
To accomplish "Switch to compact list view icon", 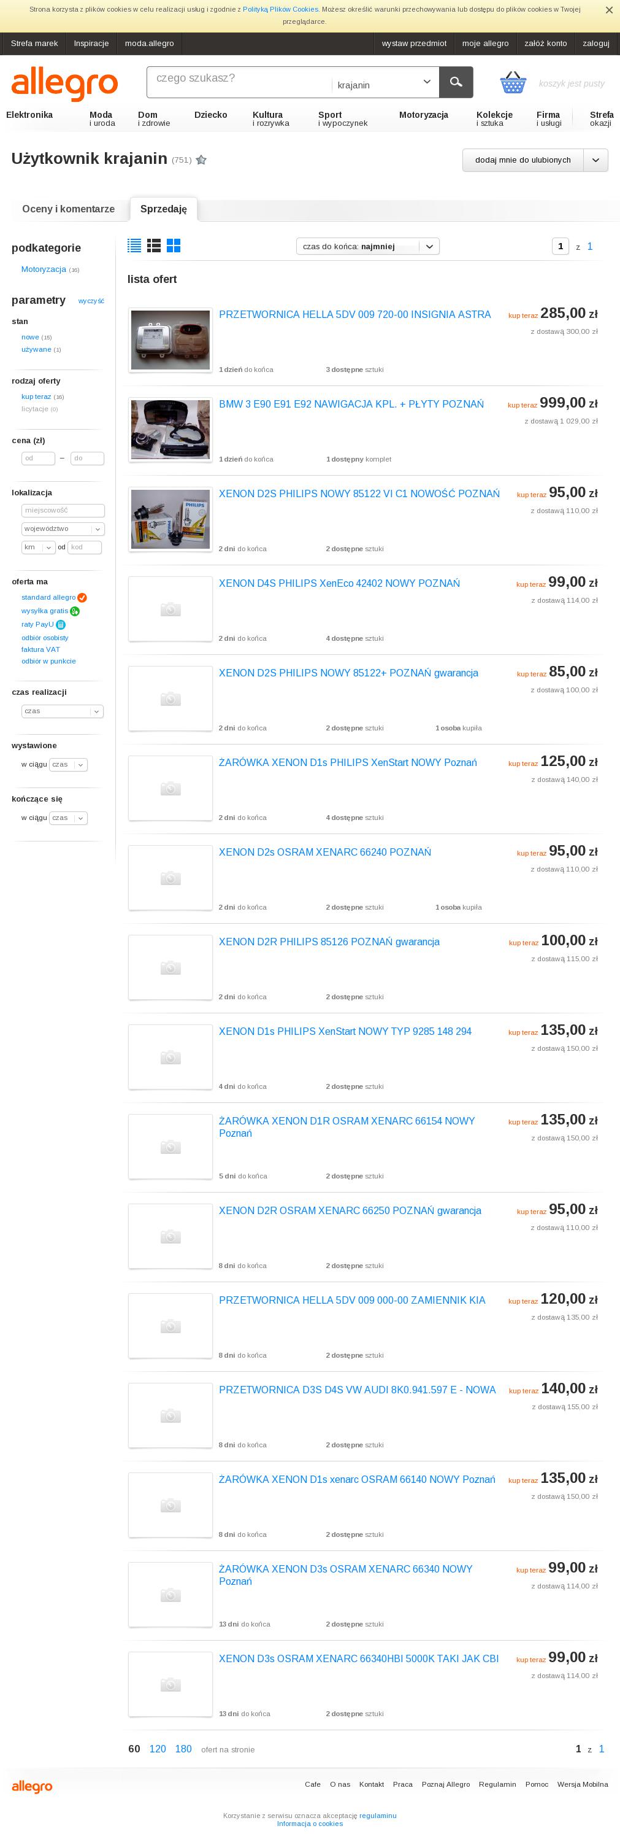I will pos(134,246).
